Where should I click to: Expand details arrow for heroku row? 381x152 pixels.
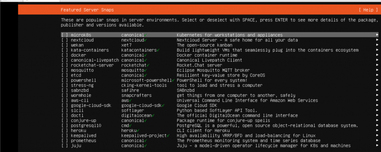pos(377,130)
